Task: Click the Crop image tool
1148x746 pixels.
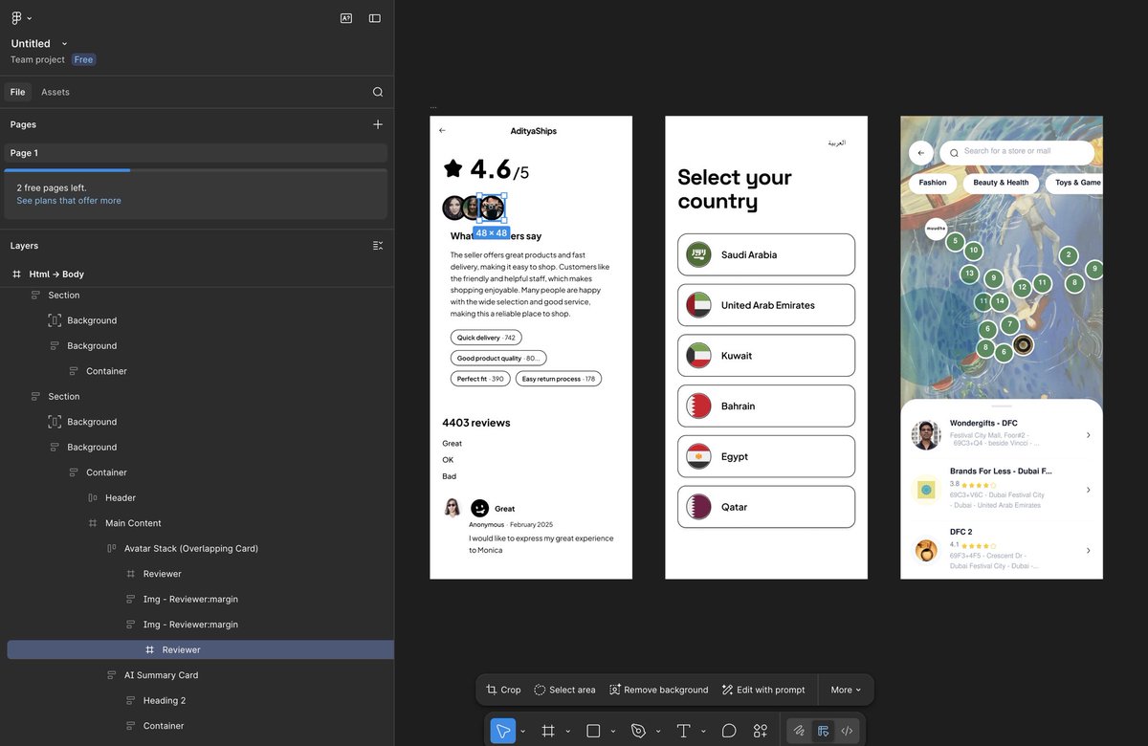Action: pos(503,690)
